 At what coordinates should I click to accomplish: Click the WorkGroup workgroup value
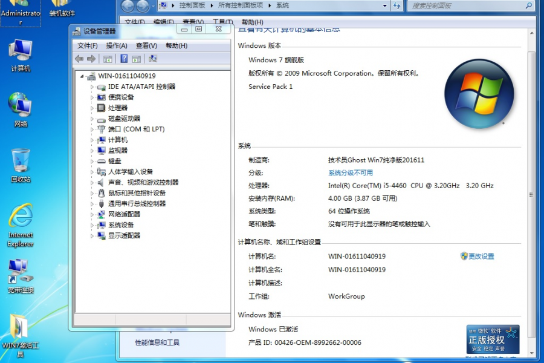click(346, 296)
